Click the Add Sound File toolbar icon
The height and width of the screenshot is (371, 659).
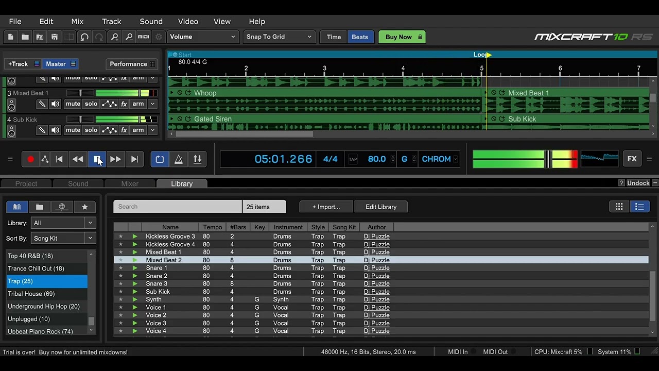[x=40, y=37]
